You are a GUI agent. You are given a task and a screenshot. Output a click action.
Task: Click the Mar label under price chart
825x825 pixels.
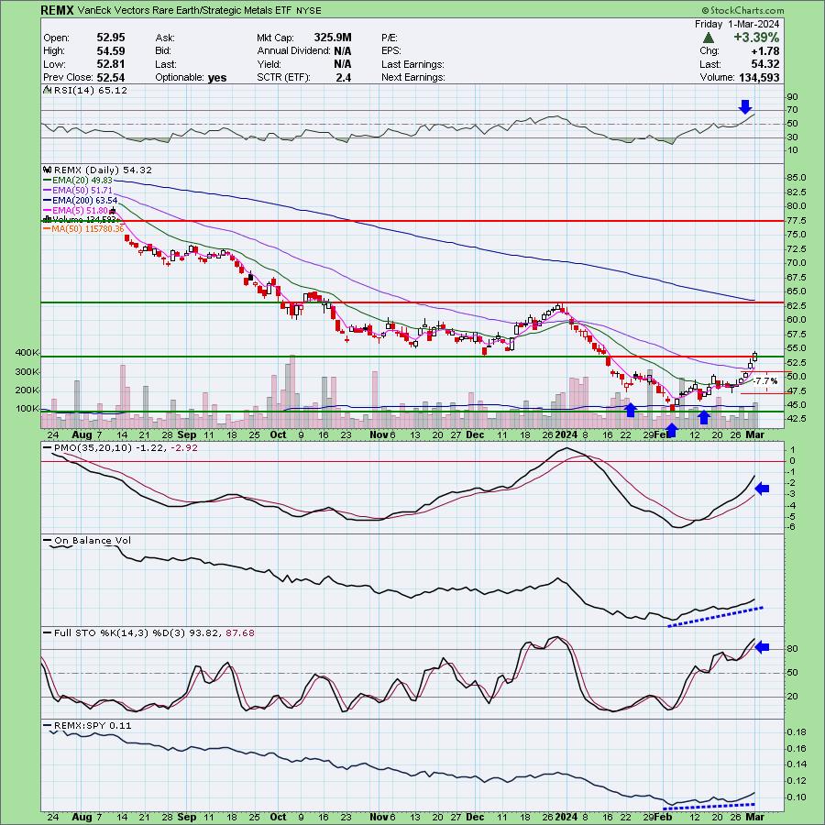[755, 434]
